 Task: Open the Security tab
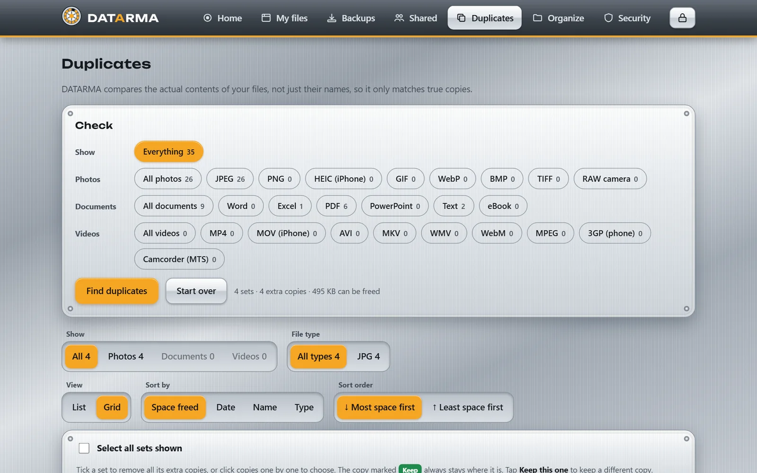coord(627,18)
